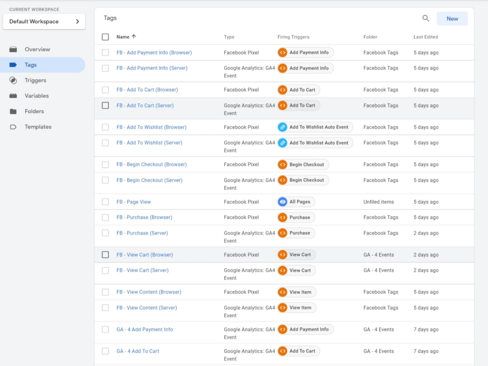The image size is (488, 366).
Task: Click the Firing Triggers column header
Action: [x=293, y=37]
